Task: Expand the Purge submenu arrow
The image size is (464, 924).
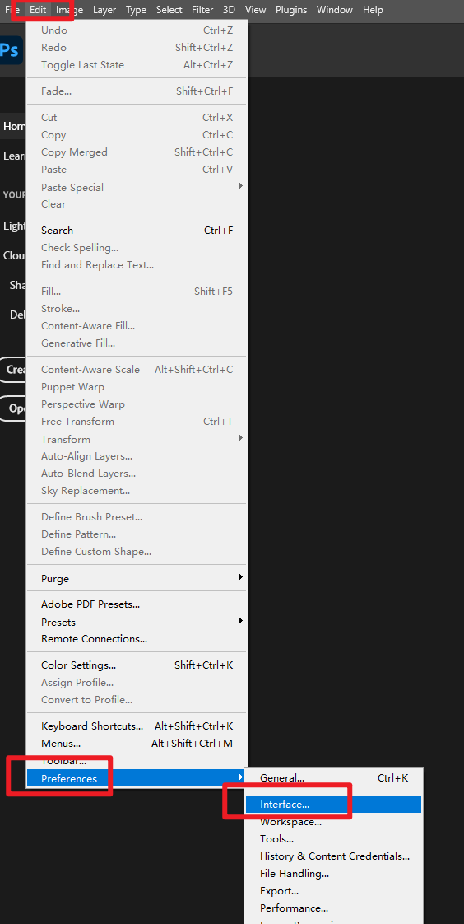Action: 240,577
